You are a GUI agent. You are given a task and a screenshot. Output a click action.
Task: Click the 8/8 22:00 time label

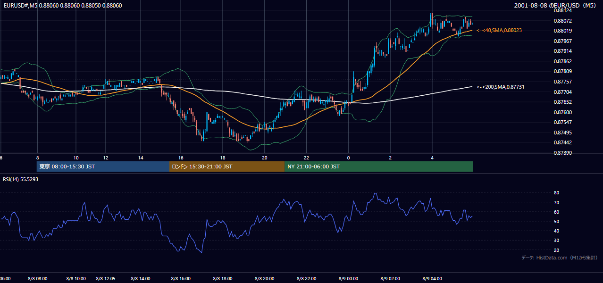306,278
